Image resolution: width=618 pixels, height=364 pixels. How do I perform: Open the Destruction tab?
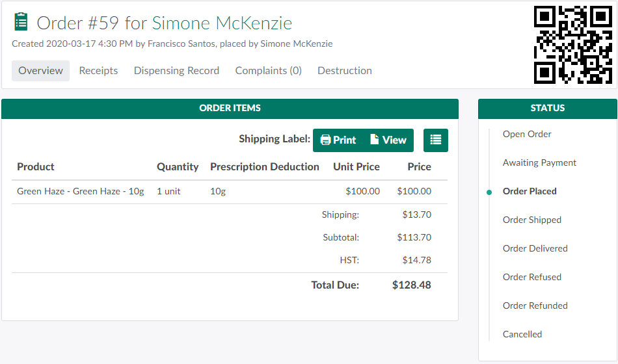[345, 71]
